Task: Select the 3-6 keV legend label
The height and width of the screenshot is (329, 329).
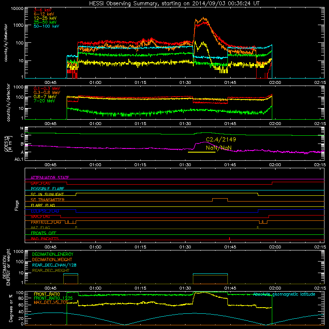Action: click(42, 10)
